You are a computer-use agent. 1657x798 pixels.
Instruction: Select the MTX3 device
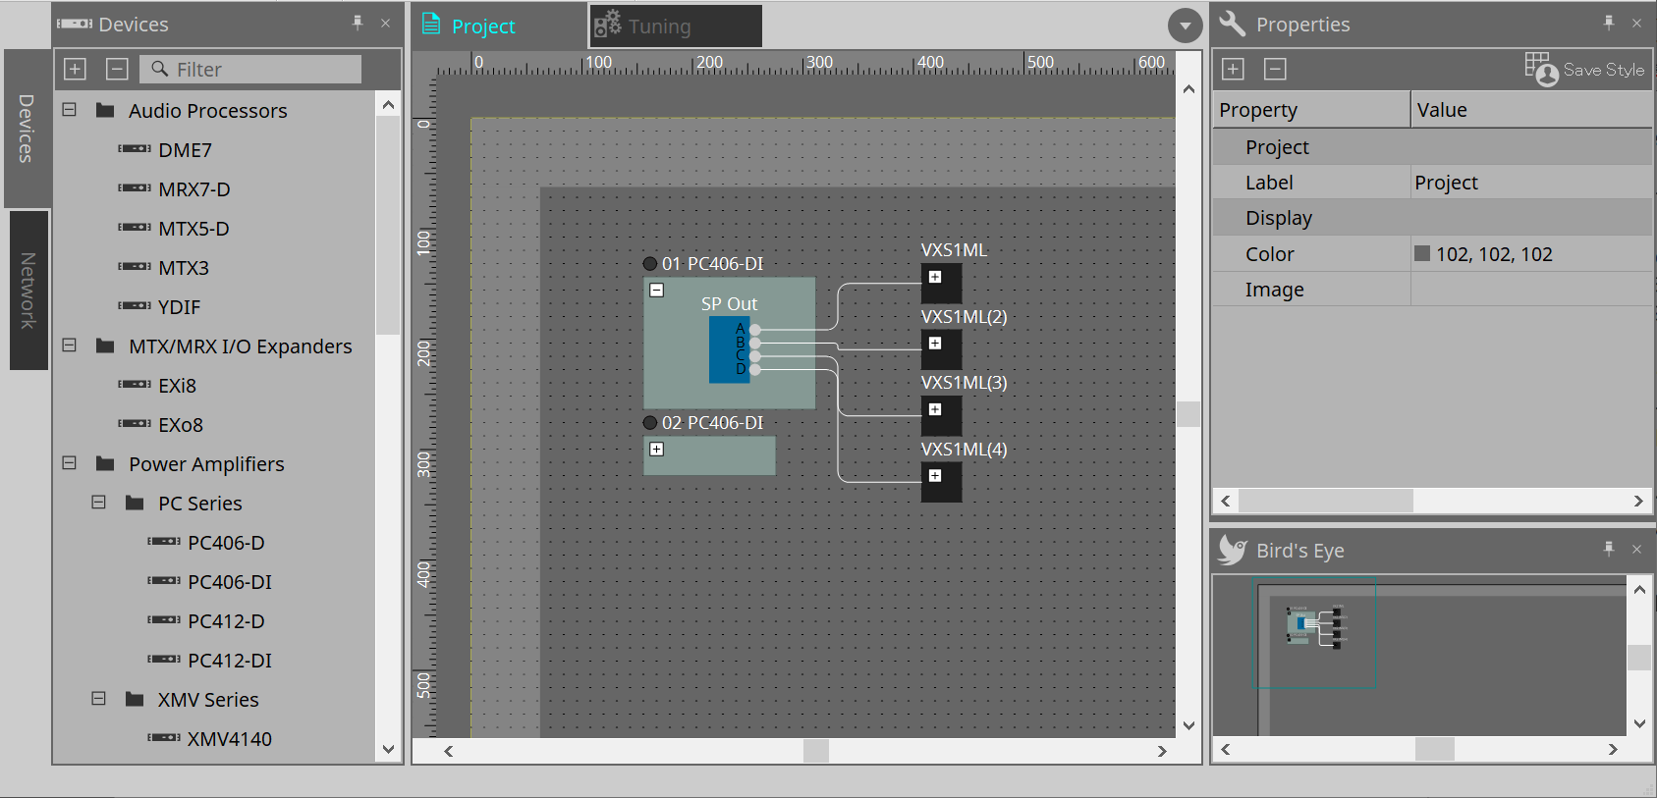[x=184, y=268]
